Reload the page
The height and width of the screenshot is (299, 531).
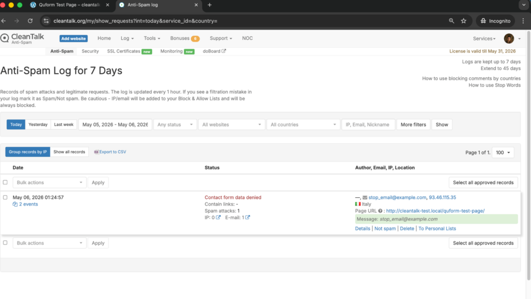30,21
